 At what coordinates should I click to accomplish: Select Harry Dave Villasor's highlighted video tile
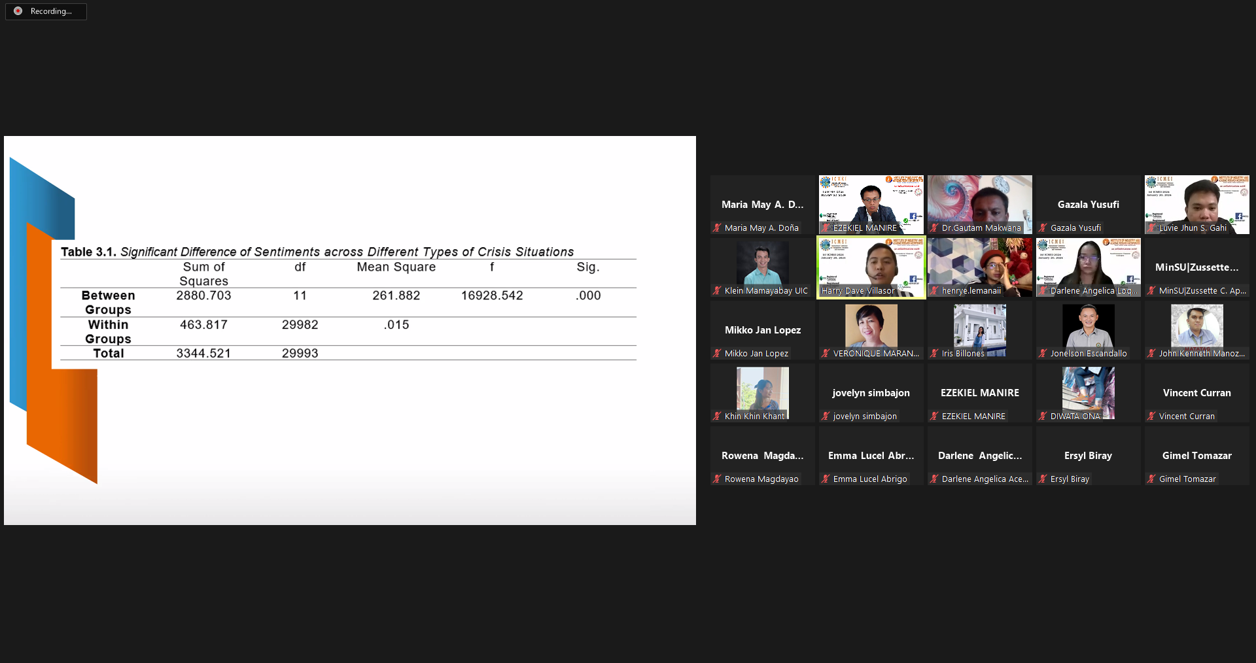(x=871, y=267)
